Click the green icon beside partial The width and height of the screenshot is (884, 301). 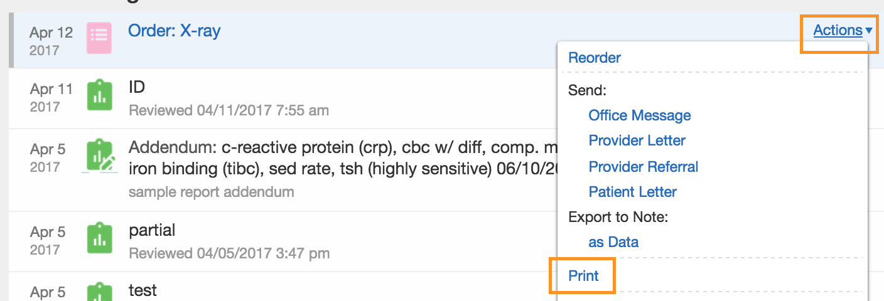(99, 238)
